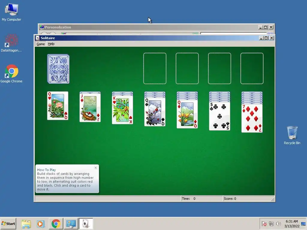The width and height of the screenshot is (307, 230).
Task: Click Solitaire taskbar button
Action: click(x=86, y=224)
